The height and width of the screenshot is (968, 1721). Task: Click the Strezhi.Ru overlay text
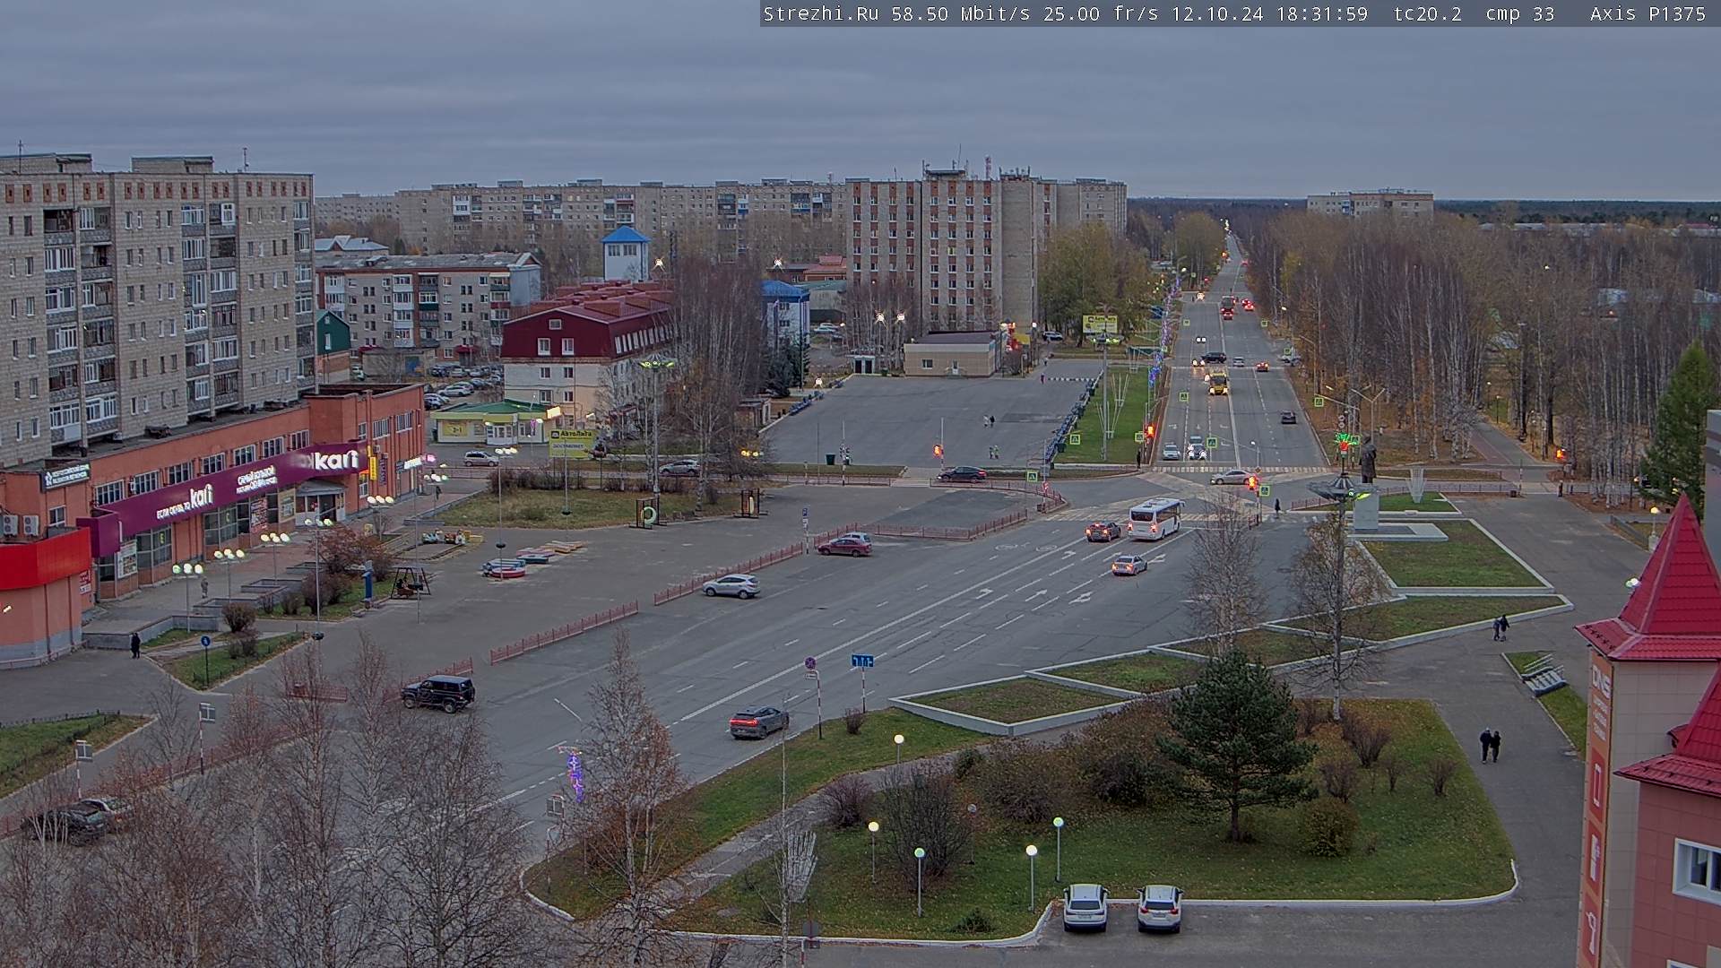coord(820,13)
